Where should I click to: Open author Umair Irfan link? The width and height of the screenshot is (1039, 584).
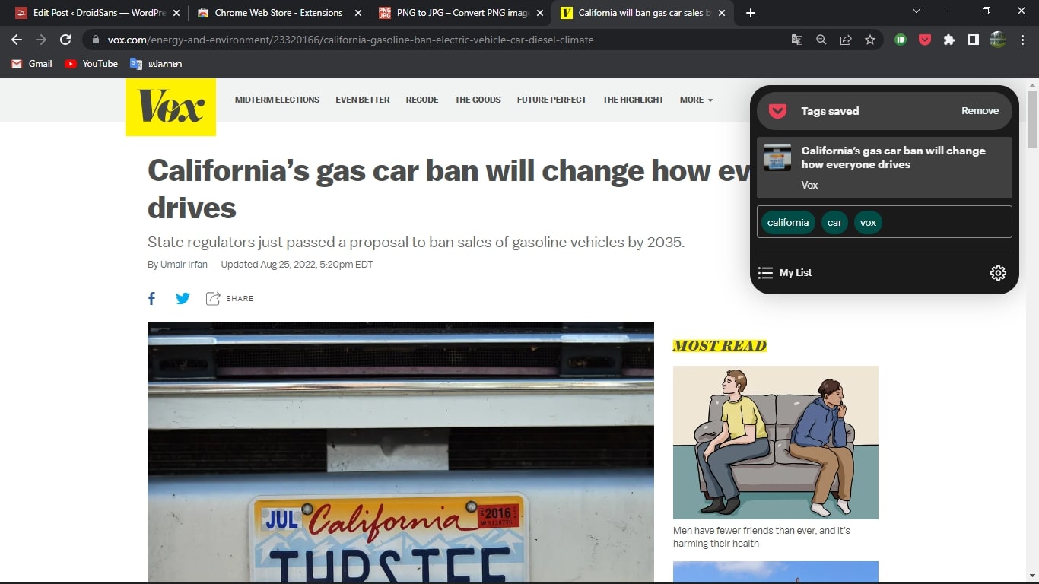[x=184, y=265]
